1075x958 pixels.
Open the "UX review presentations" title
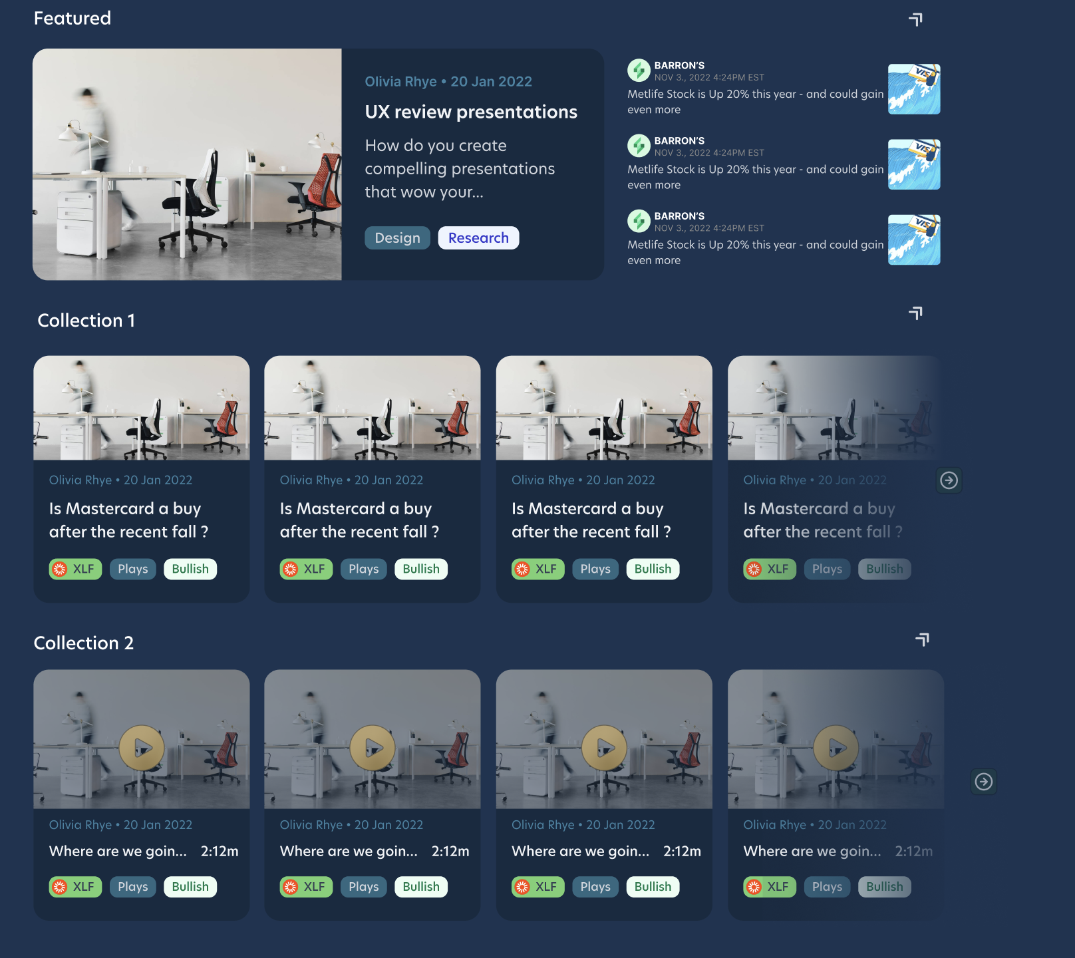pos(471,112)
